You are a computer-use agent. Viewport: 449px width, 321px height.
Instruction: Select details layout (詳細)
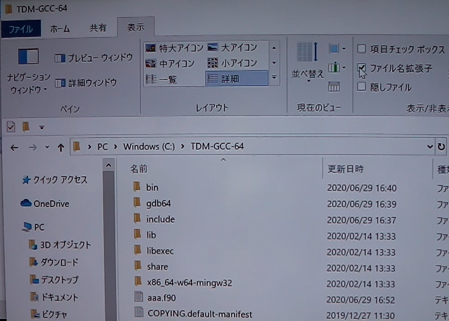(x=237, y=78)
